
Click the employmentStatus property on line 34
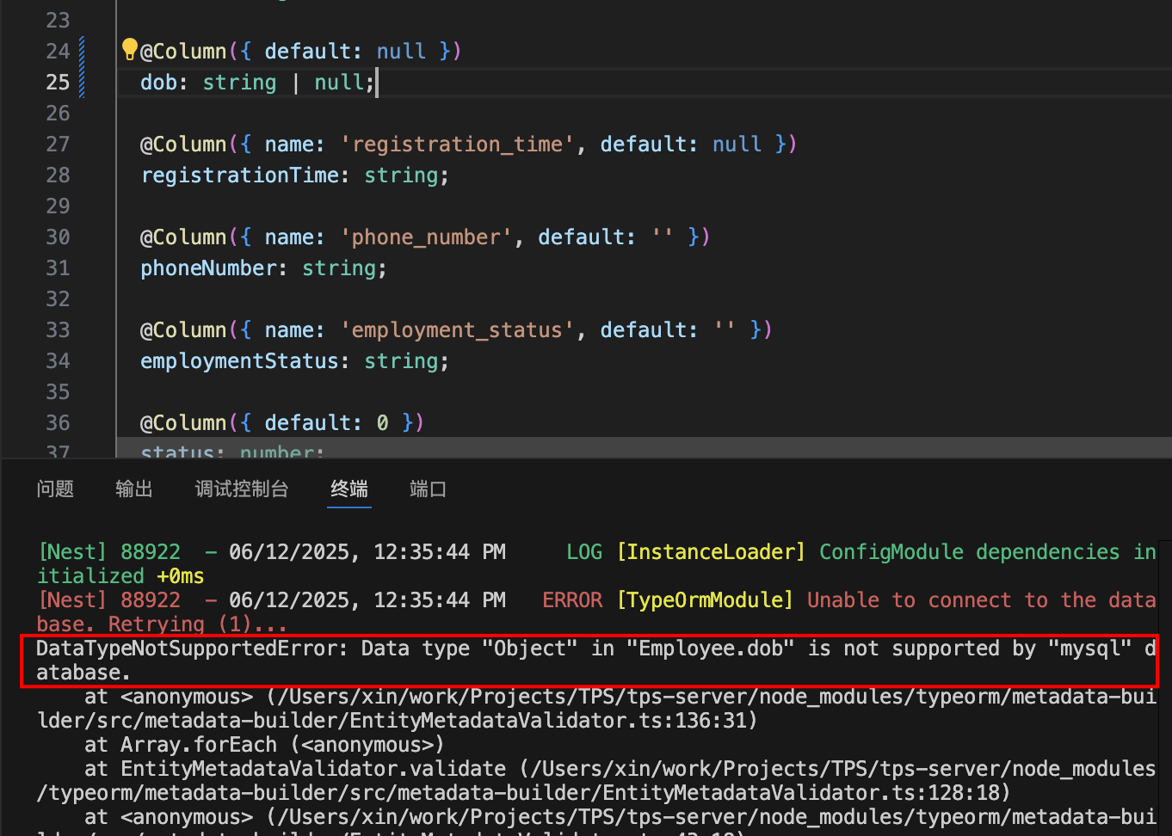coord(240,361)
